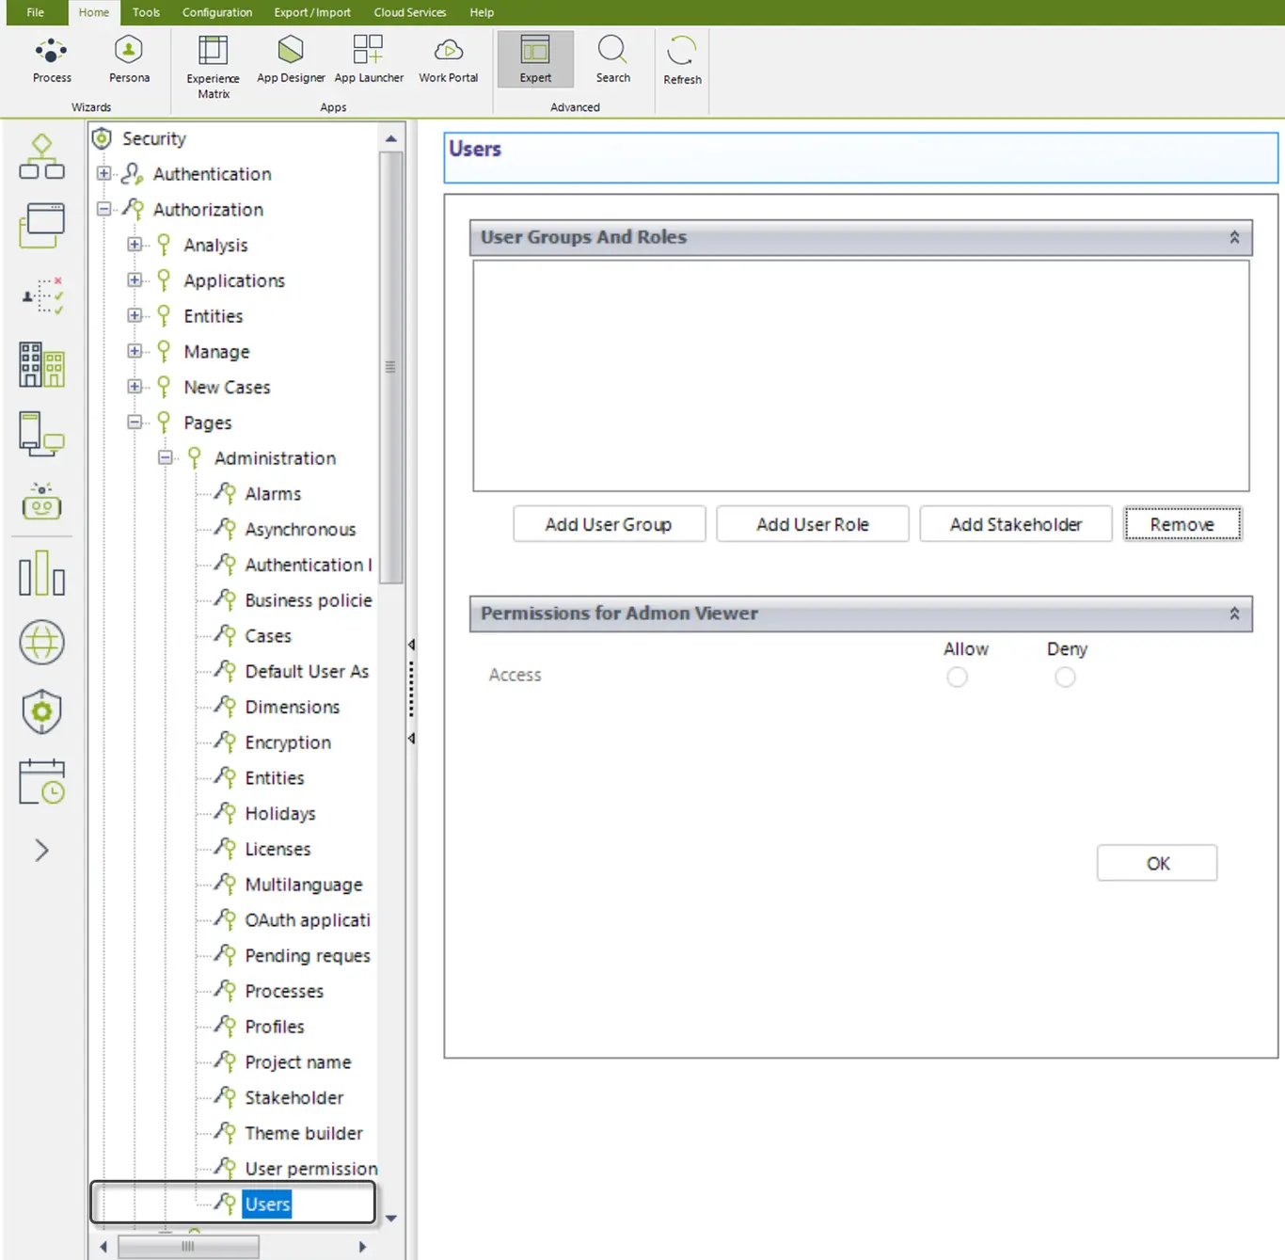
Task: Toggle the Expert view button
Action: coord(535,59)
